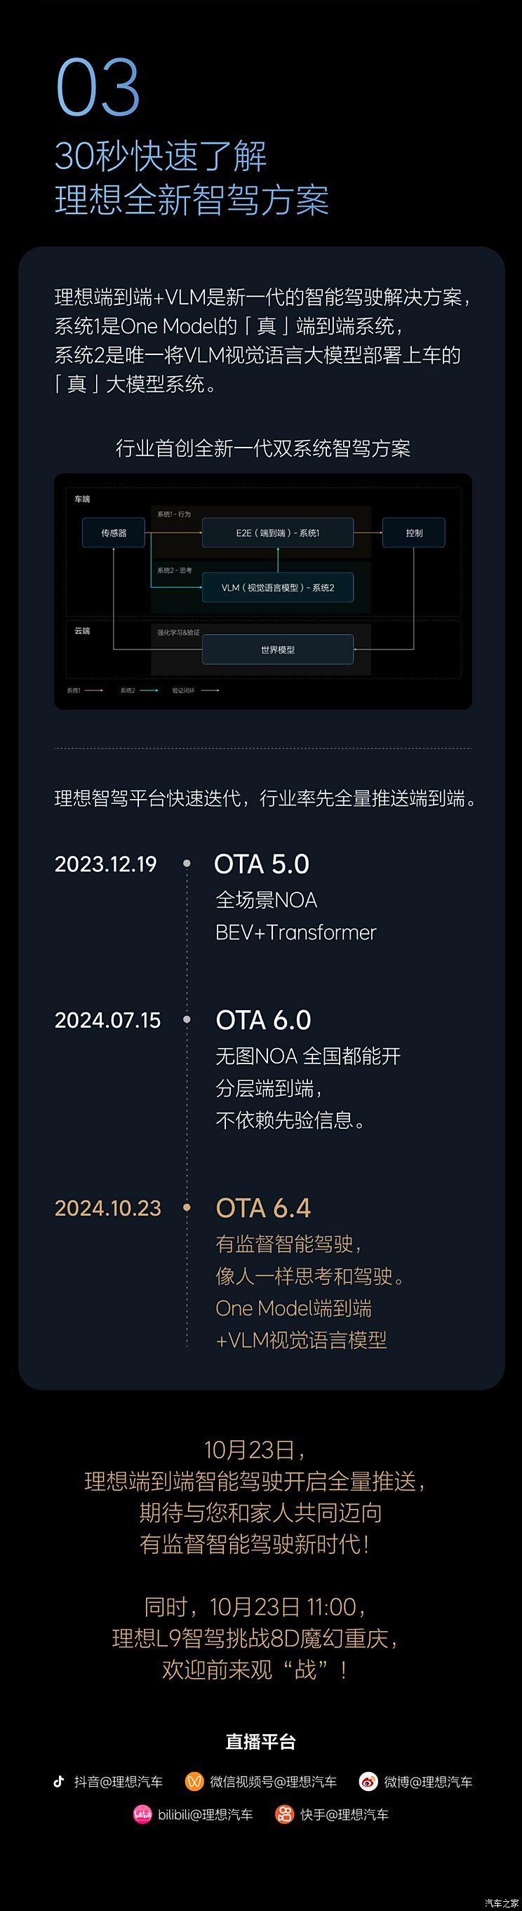
Task: Click the 世界模型 box in the diagram
Action: point(278,649)
